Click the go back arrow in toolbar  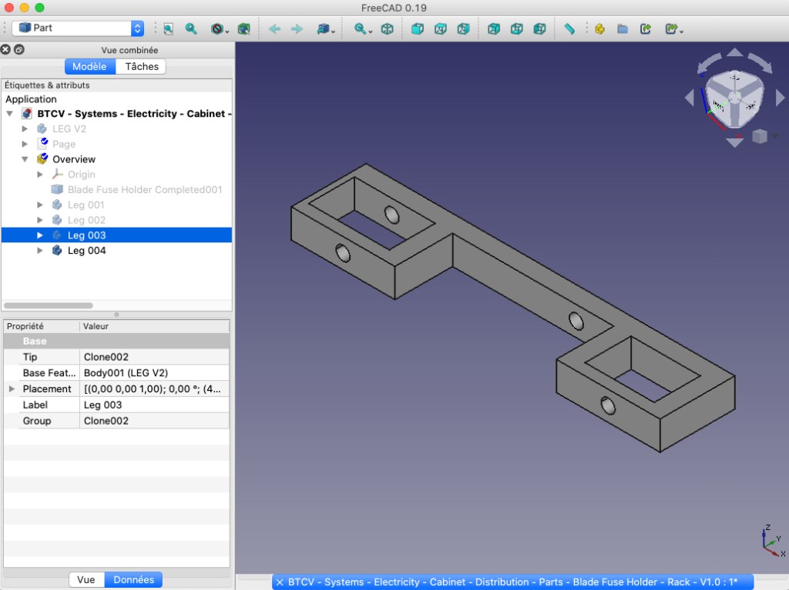(274, 28)
